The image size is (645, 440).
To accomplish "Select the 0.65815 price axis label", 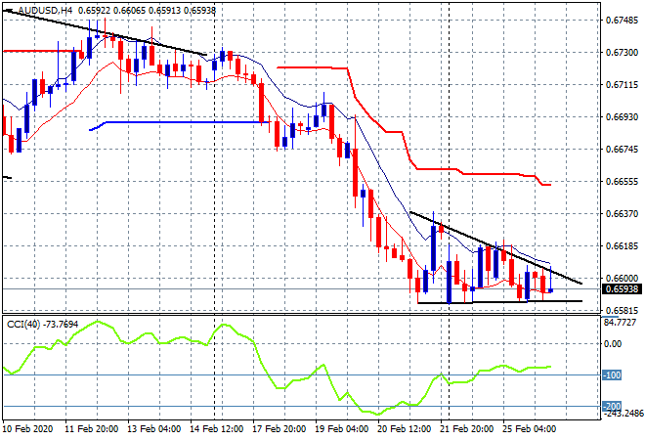I will pos(623,310).
